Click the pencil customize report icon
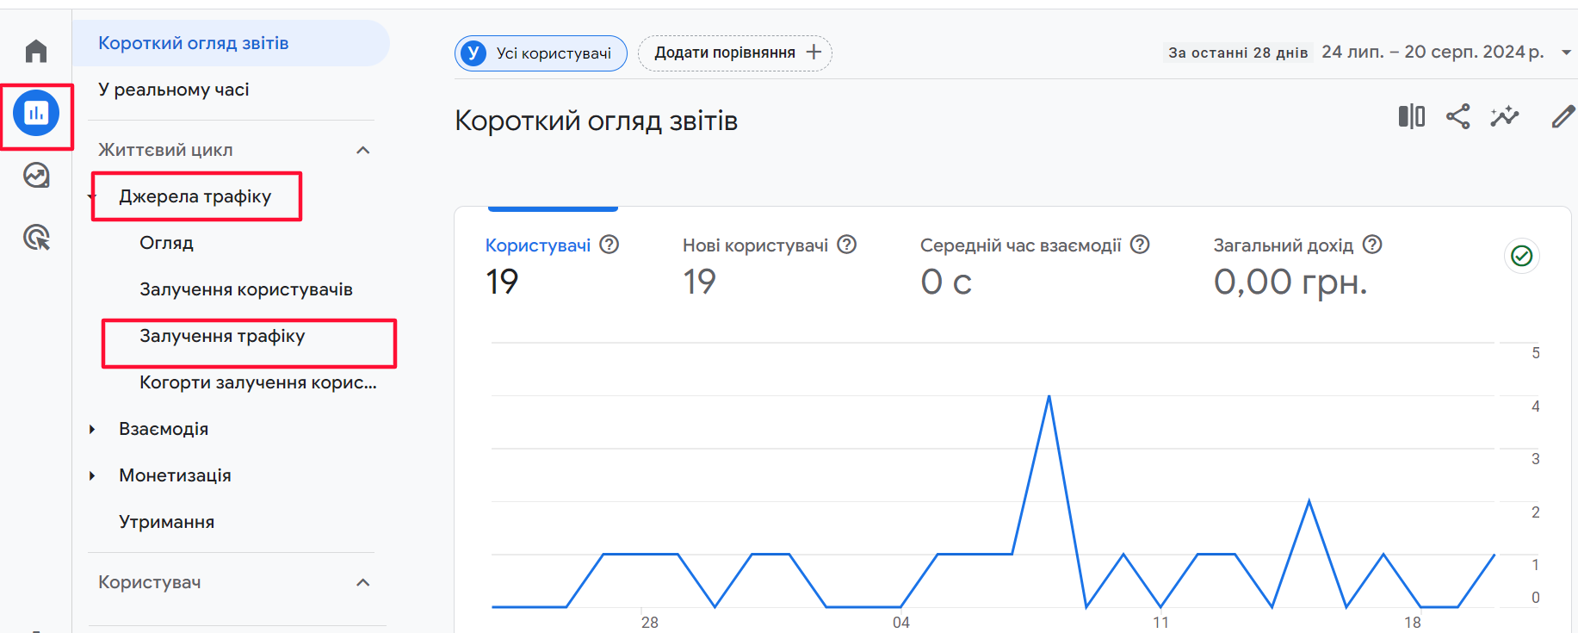This screenshot has width=1578, height=633. 1563,116
